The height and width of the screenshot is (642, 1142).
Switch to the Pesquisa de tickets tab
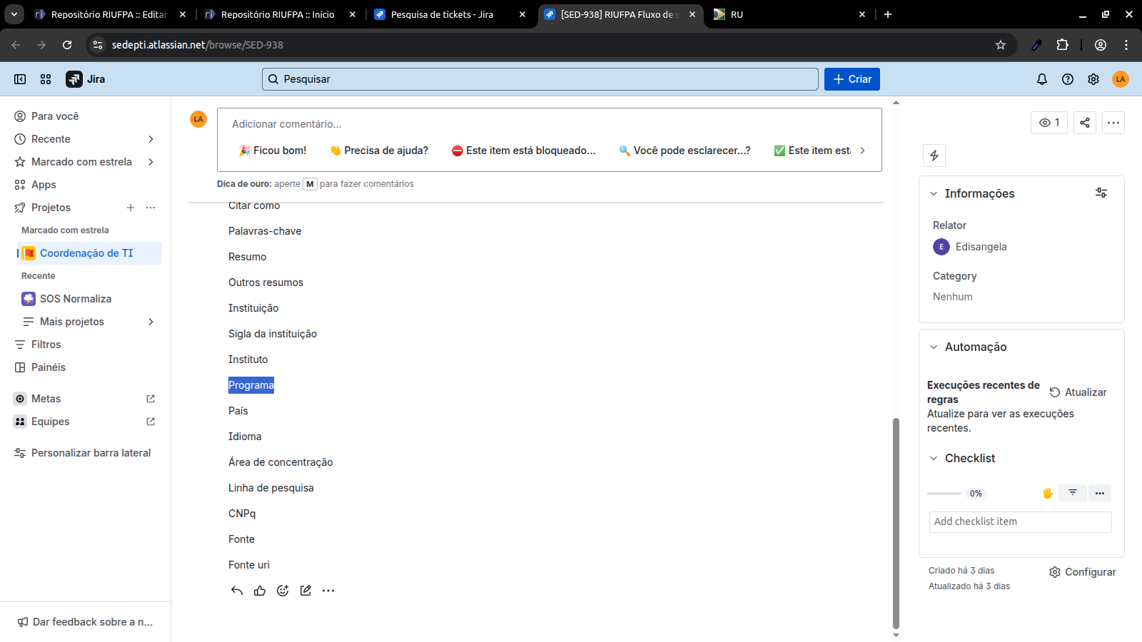click(442, 14)
